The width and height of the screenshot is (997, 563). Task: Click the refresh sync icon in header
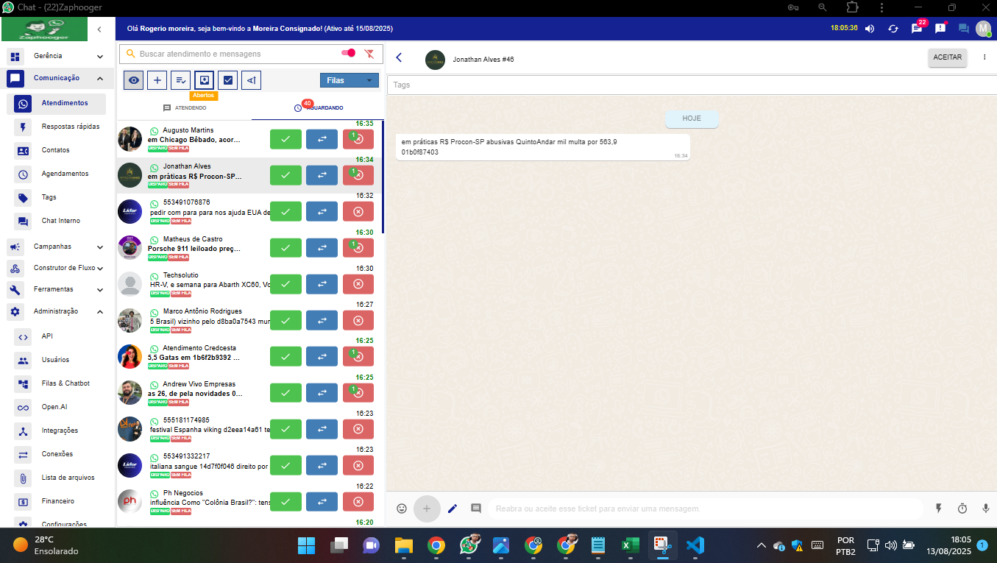(893, 29)
